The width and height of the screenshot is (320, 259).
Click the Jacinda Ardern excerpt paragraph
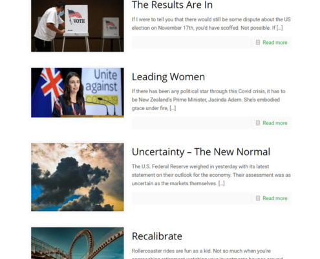tap(209, 100)
